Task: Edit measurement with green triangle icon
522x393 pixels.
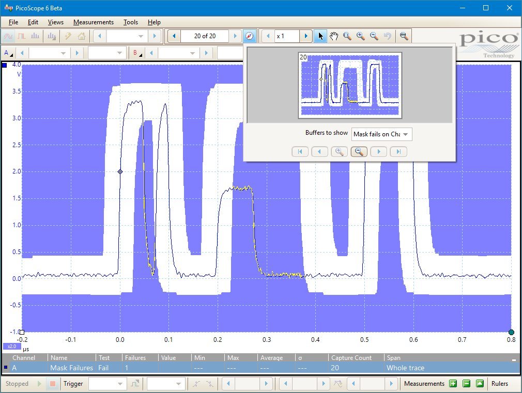Action: point(480,384)
